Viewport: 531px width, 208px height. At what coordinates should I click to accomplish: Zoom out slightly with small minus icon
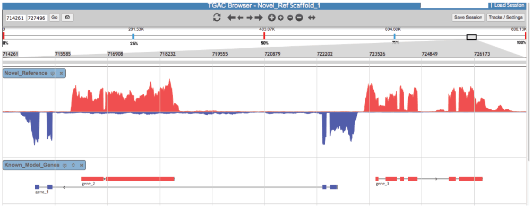coord(290,18)
